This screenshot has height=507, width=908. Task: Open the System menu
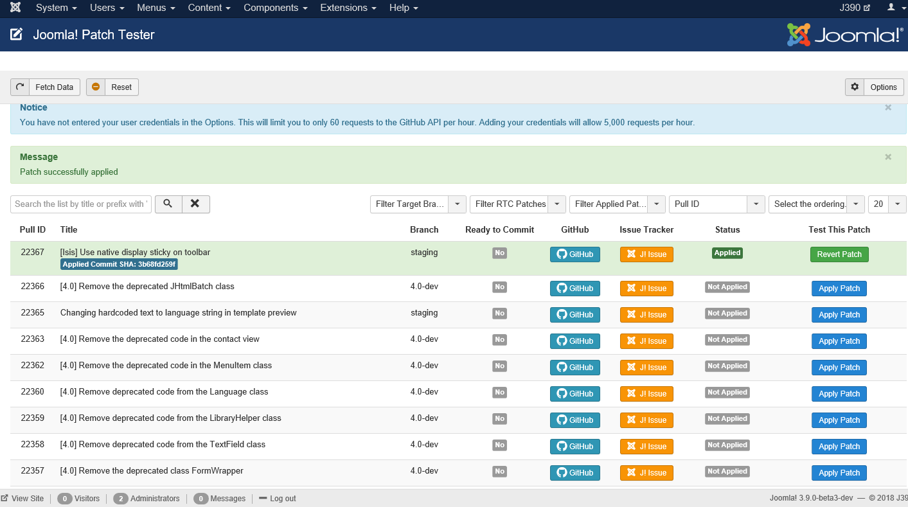click(x=57, y=8)
